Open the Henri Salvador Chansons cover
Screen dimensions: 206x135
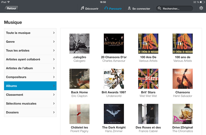183,79
